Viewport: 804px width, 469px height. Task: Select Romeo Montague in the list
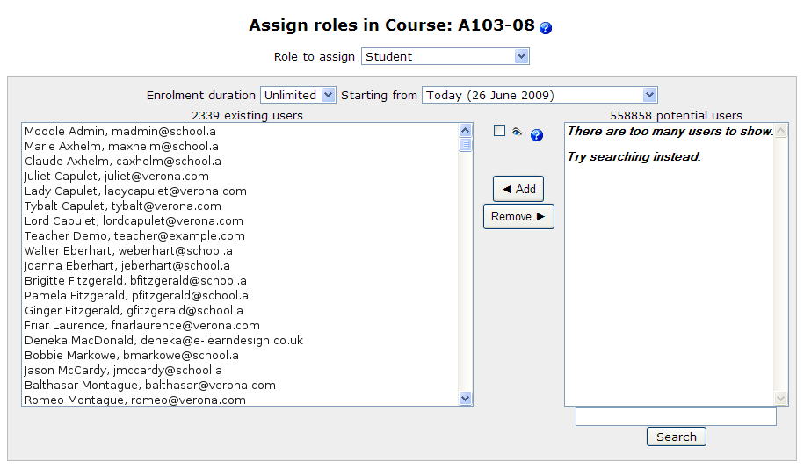(135, 400)
